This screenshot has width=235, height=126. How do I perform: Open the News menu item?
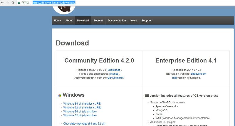(134, 21)
